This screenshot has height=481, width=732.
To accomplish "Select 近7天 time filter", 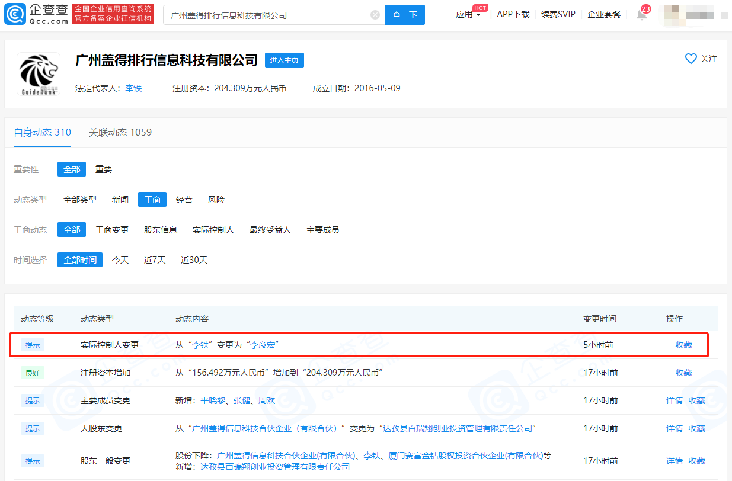I will (x=155, y=260).
